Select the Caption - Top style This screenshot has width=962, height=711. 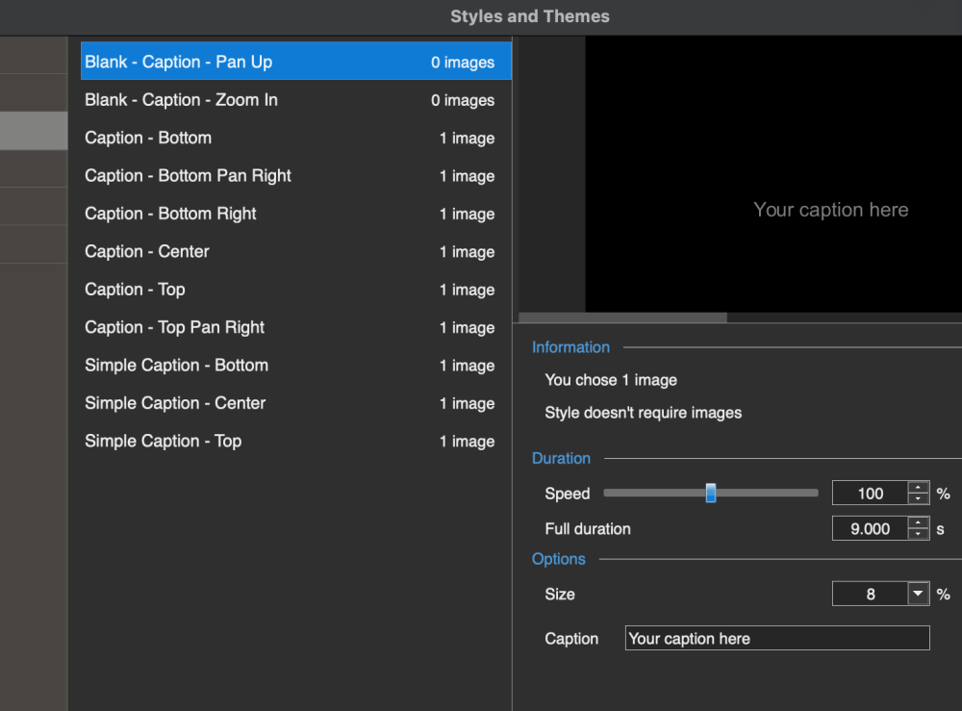point(289,290)
